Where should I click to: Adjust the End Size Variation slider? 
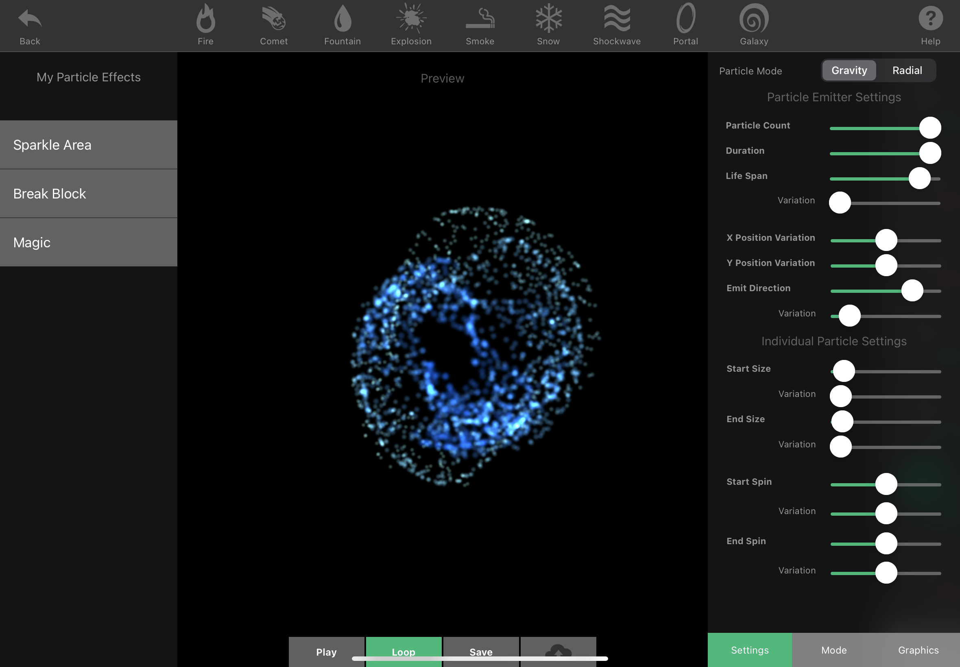[x=841, y=447]
